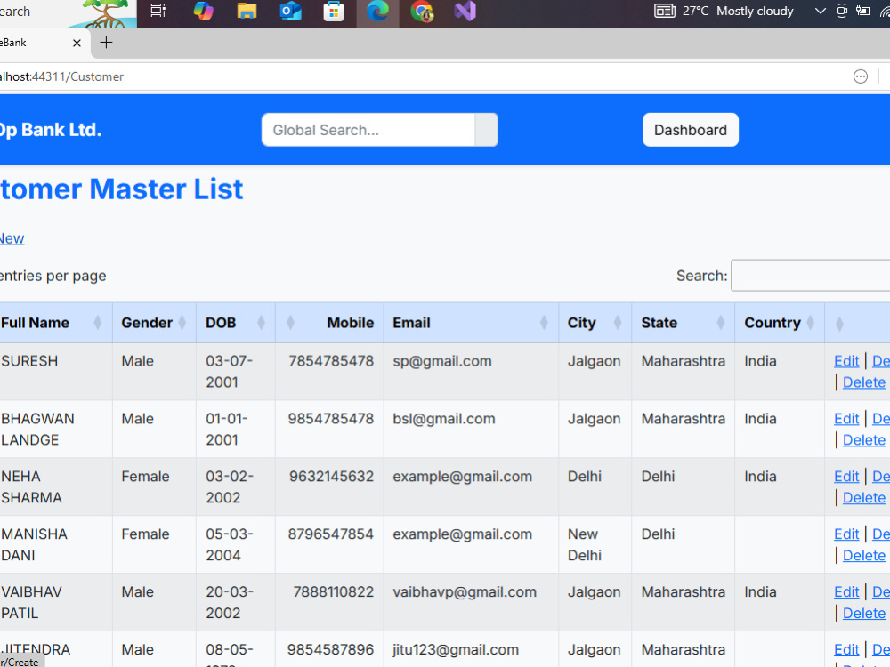Screen dimensions: 890x667
Task: Sort table by DOB column
Action: tap(236, 323)
